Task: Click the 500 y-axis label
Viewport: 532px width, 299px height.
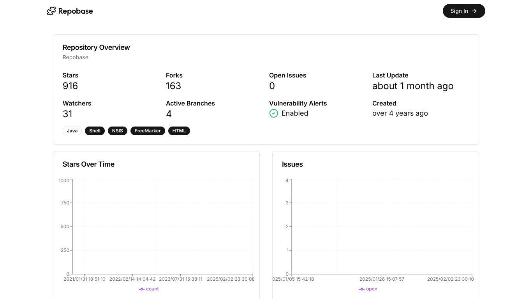Action: 65,227
